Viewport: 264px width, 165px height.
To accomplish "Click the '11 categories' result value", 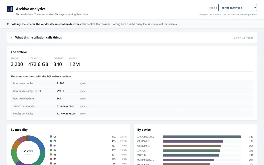I will point(66,114).
